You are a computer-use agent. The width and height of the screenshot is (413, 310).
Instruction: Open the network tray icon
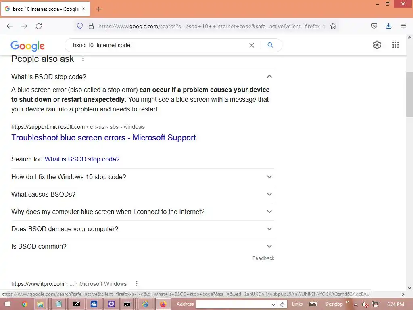pos(375,304)
